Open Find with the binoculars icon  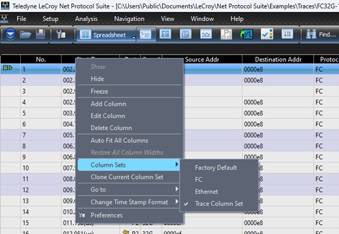click(x=321, y=34)
